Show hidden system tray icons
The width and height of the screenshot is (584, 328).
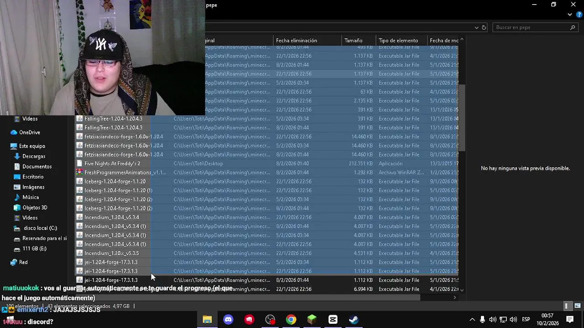(472, 320)
